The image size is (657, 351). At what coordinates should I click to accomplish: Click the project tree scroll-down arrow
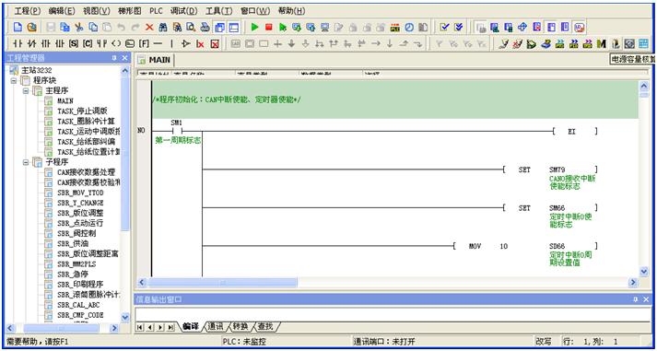[125, 317]
